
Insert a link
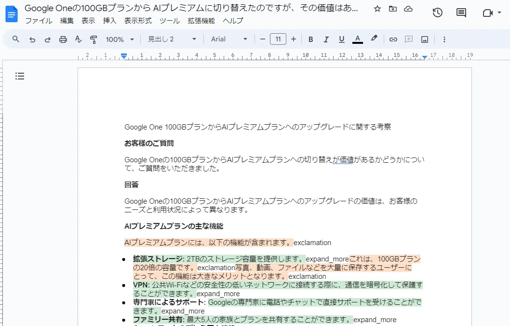point(393,39)
